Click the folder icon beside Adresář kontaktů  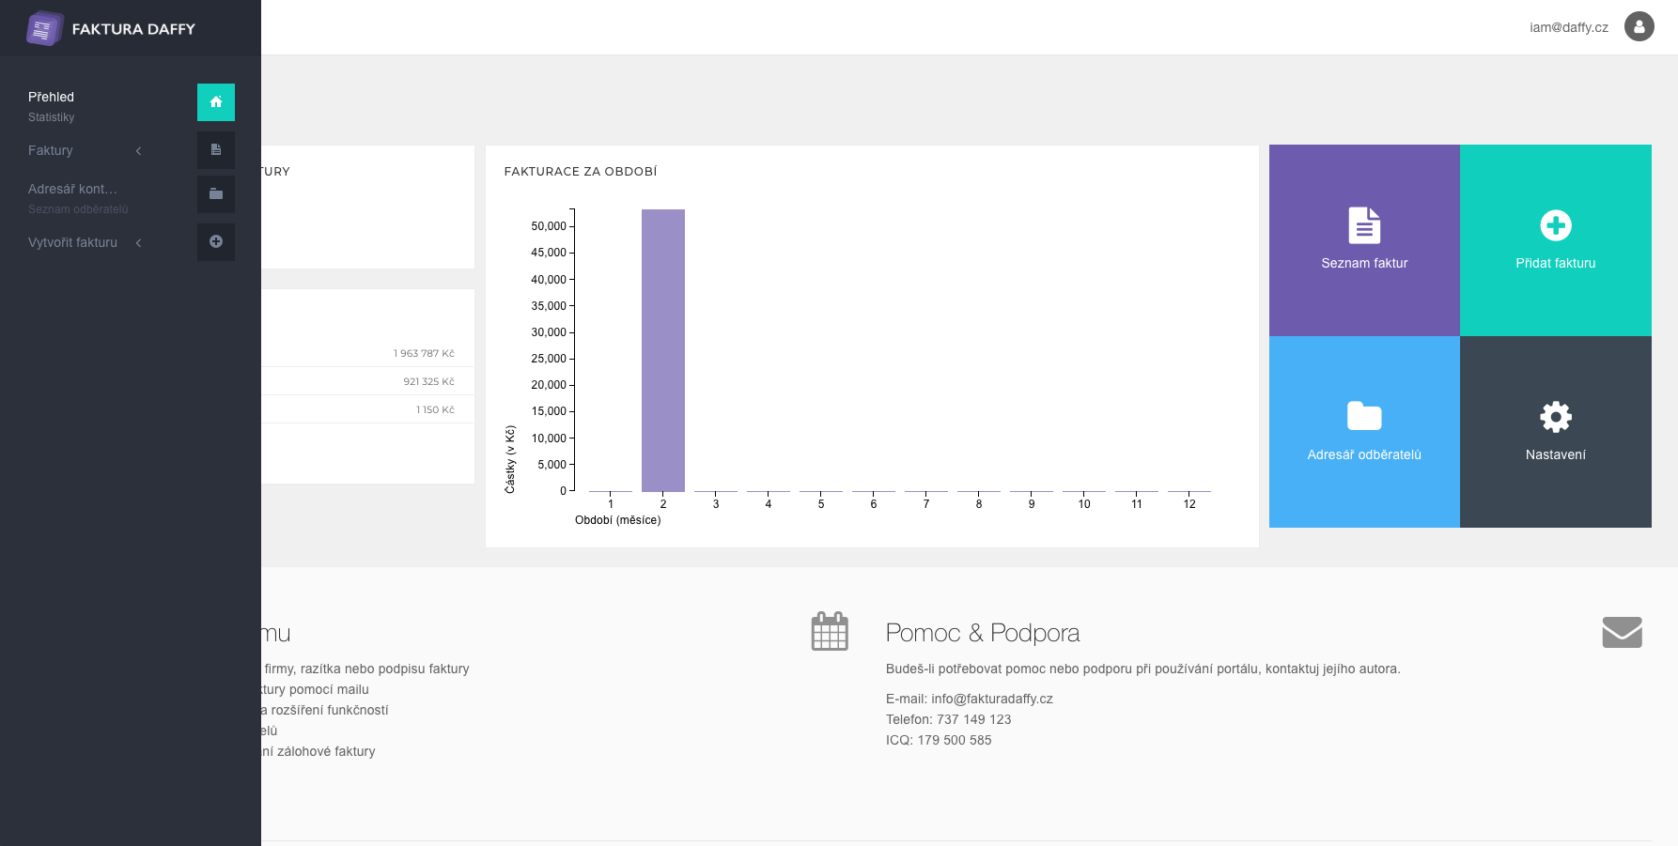pyautogui.click(x=216, y=194)
